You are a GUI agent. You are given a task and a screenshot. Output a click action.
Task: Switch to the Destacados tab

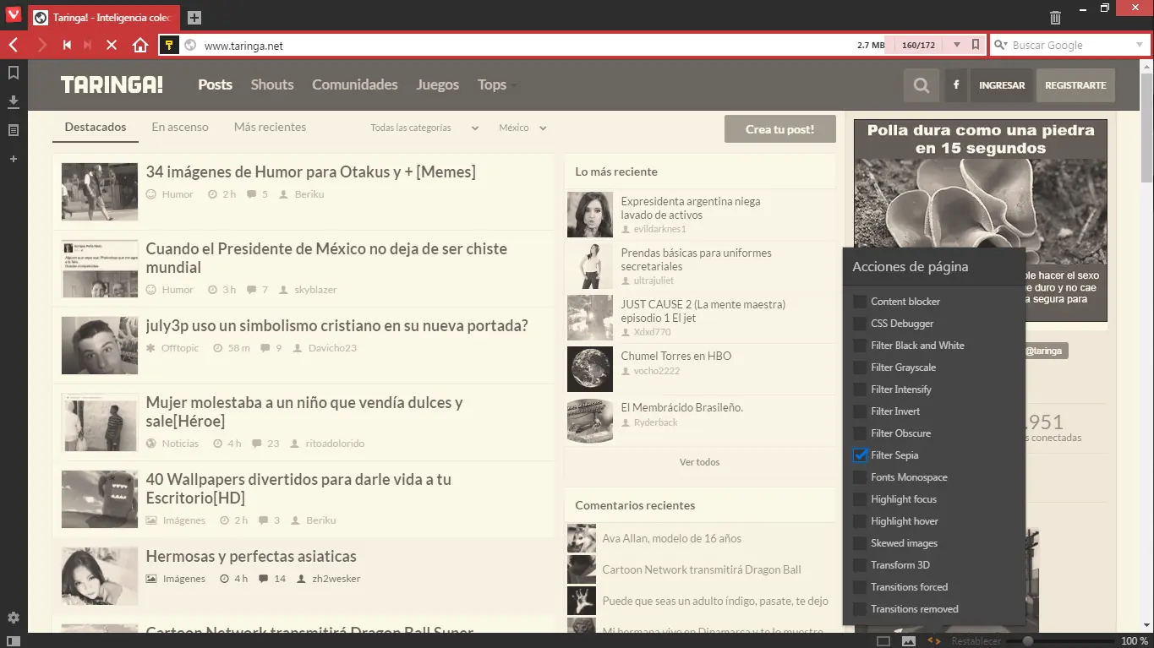click(96, 127)
